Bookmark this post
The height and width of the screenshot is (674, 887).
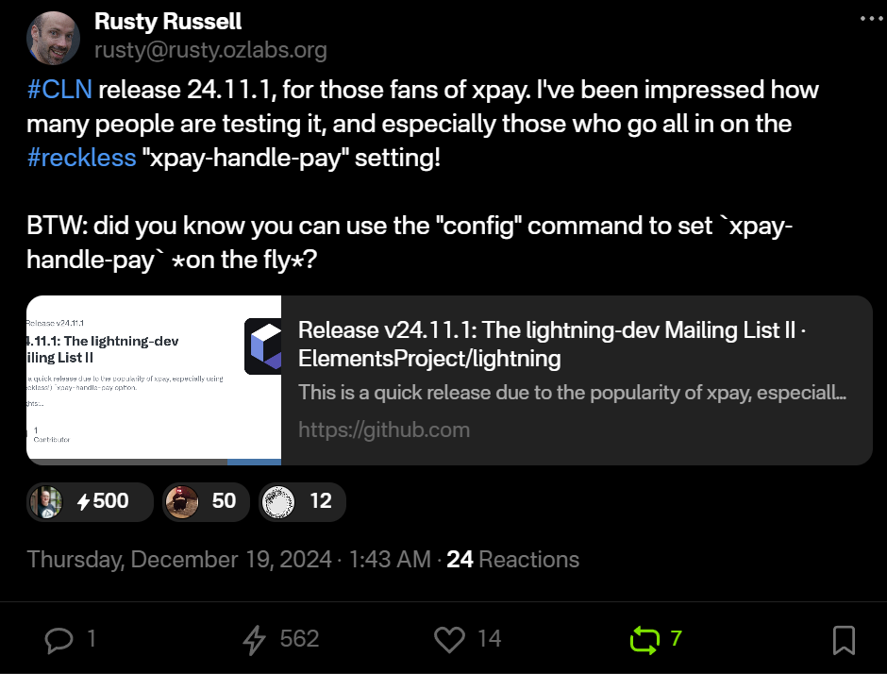[x=844, y=640]
